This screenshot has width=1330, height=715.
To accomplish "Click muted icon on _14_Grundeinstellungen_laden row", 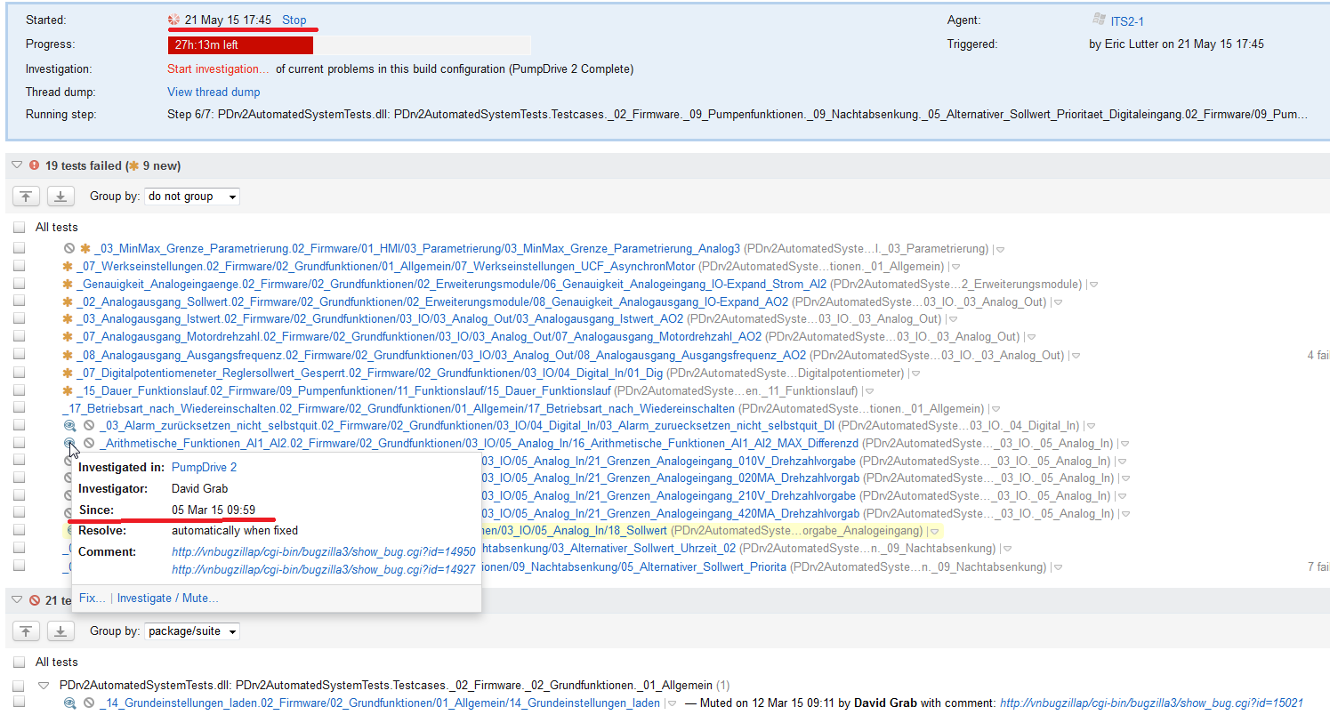I will [x=89, y=703].
